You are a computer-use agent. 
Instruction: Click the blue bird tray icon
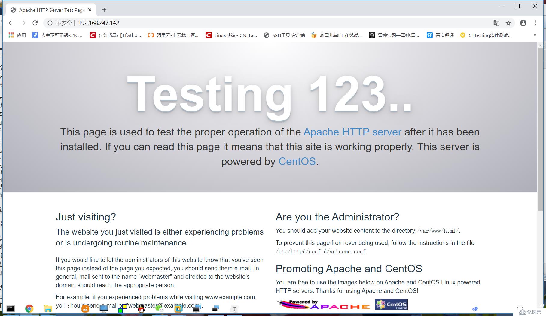coord(475,308)
